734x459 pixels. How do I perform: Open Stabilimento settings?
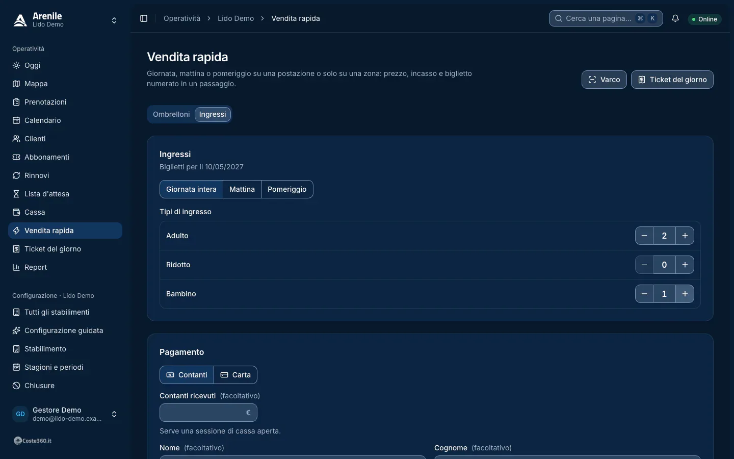pyautogui.click(x=65, y=349)
